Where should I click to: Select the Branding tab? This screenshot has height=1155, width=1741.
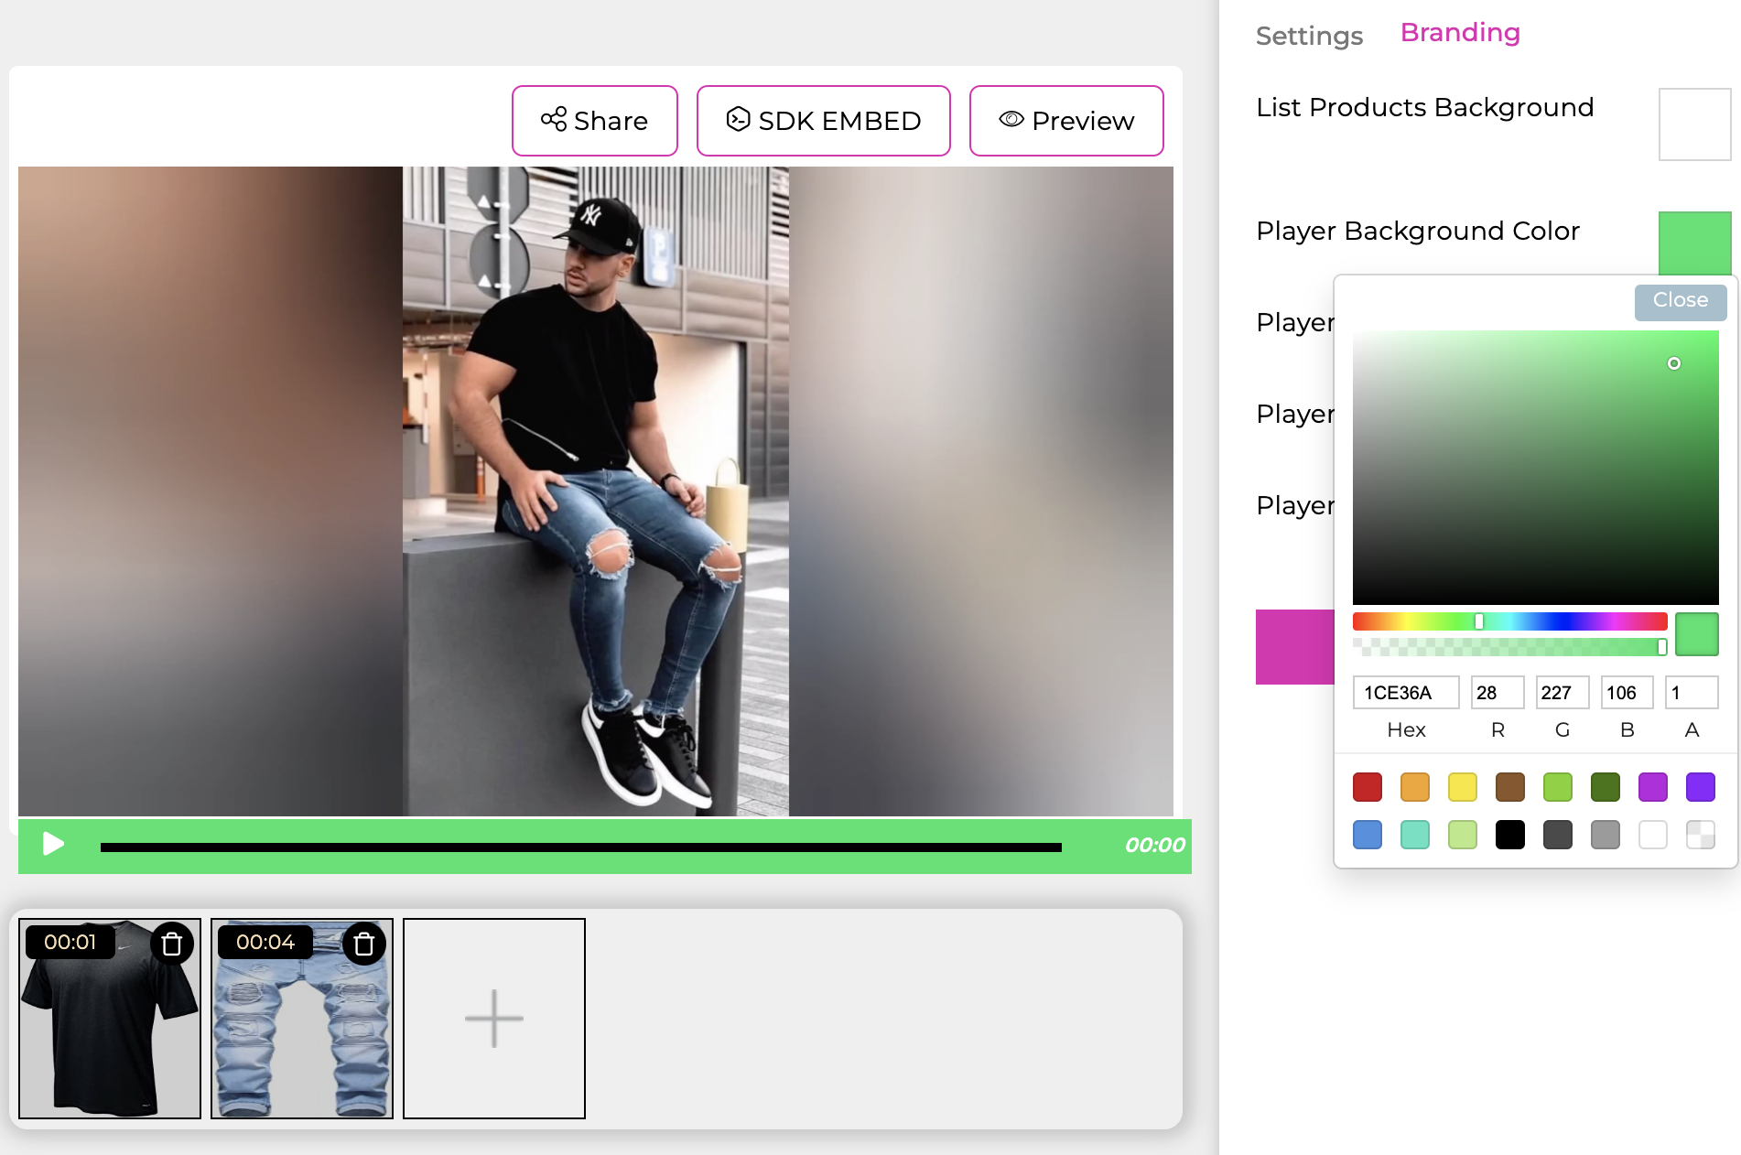click(x=1460, y=33)
